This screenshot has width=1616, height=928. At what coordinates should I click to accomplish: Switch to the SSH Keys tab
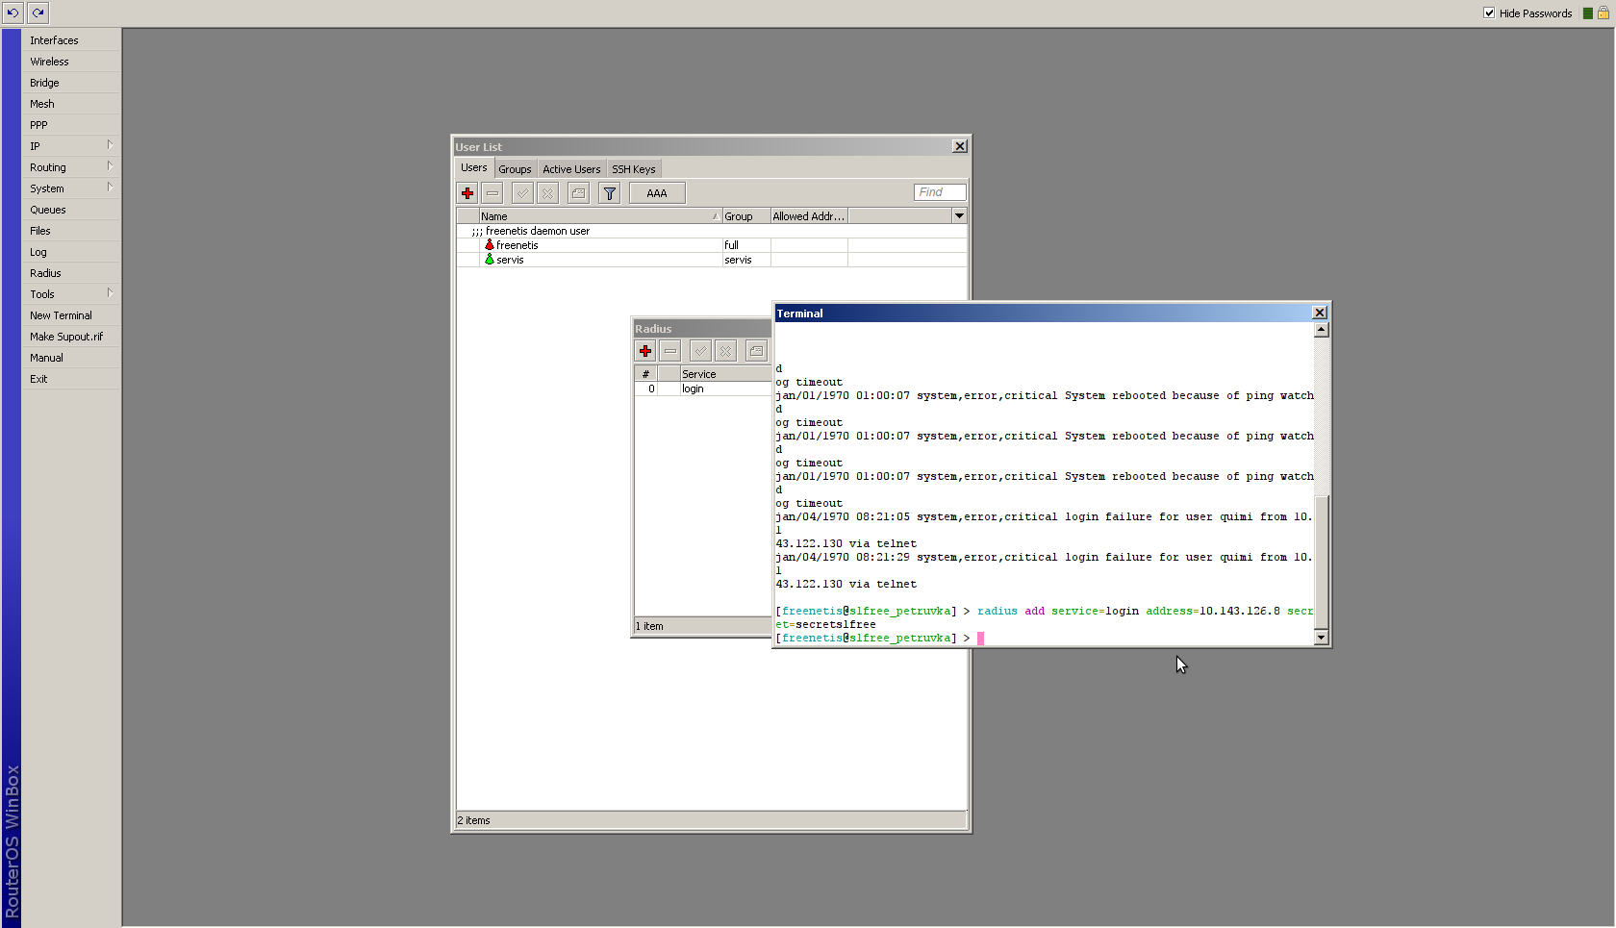click(633, 169)
